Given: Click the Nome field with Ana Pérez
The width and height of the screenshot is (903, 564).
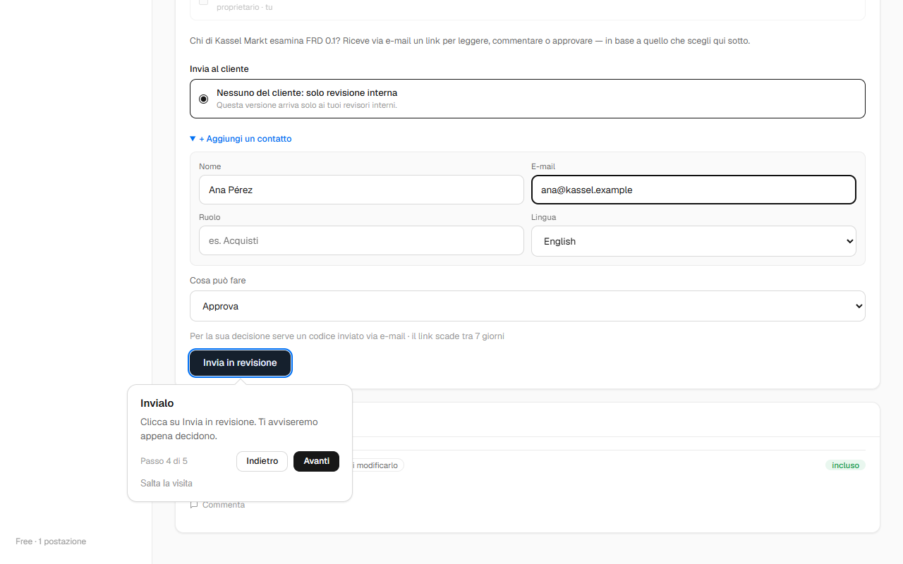Looking at the screenshot, I should (x=361, y=190).
